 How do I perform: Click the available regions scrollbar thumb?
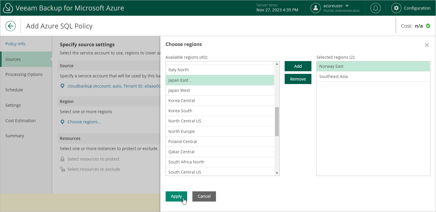point(277,121)
